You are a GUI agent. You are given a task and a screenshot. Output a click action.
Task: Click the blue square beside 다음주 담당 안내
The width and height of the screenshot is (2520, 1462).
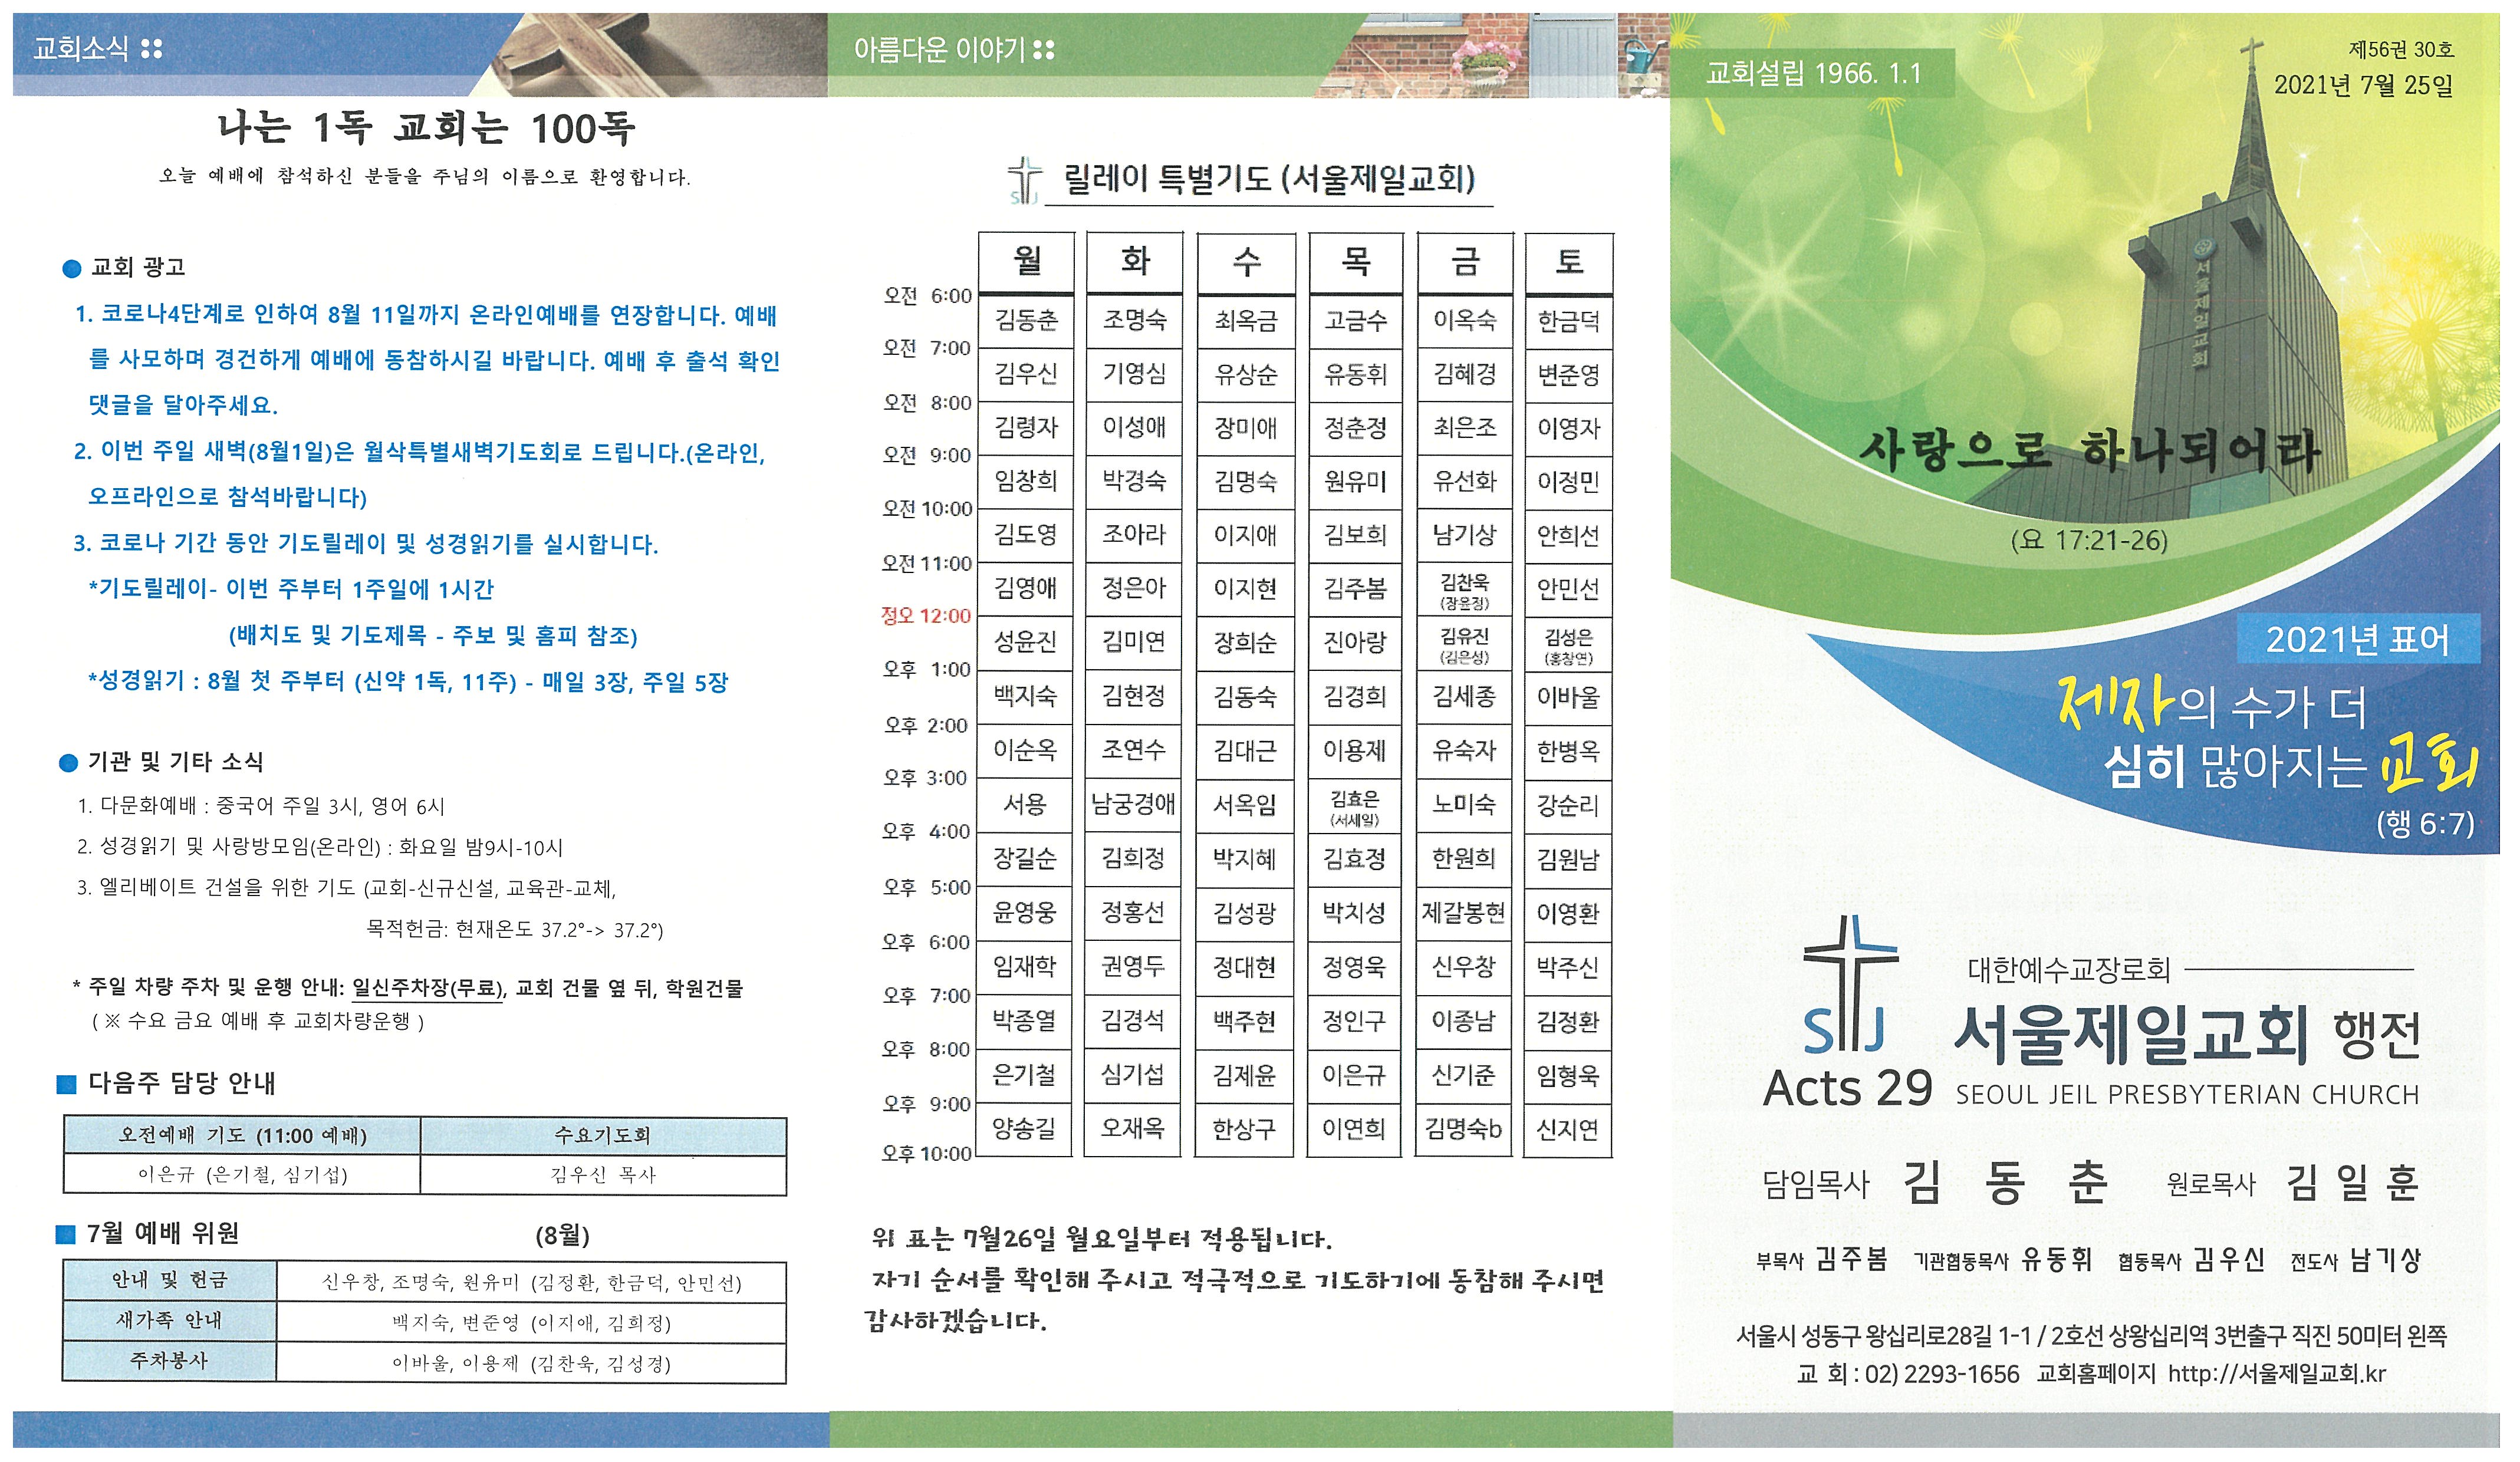tap(66, 1084)
